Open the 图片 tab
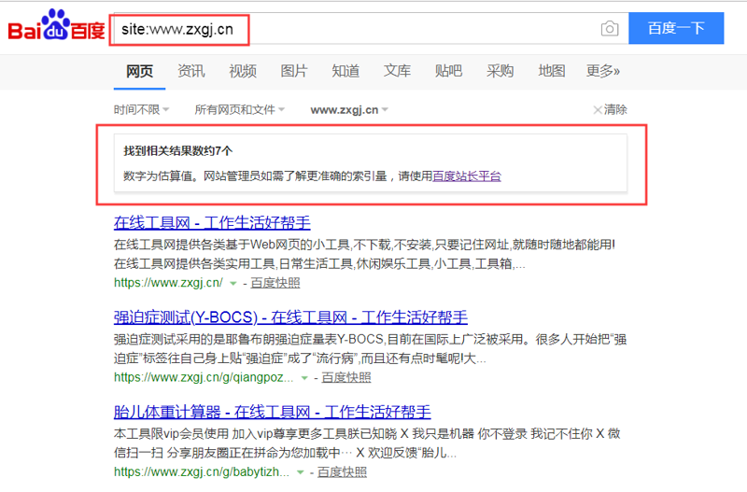This screenshot has height=492, width=747. [x=294, y=71]
